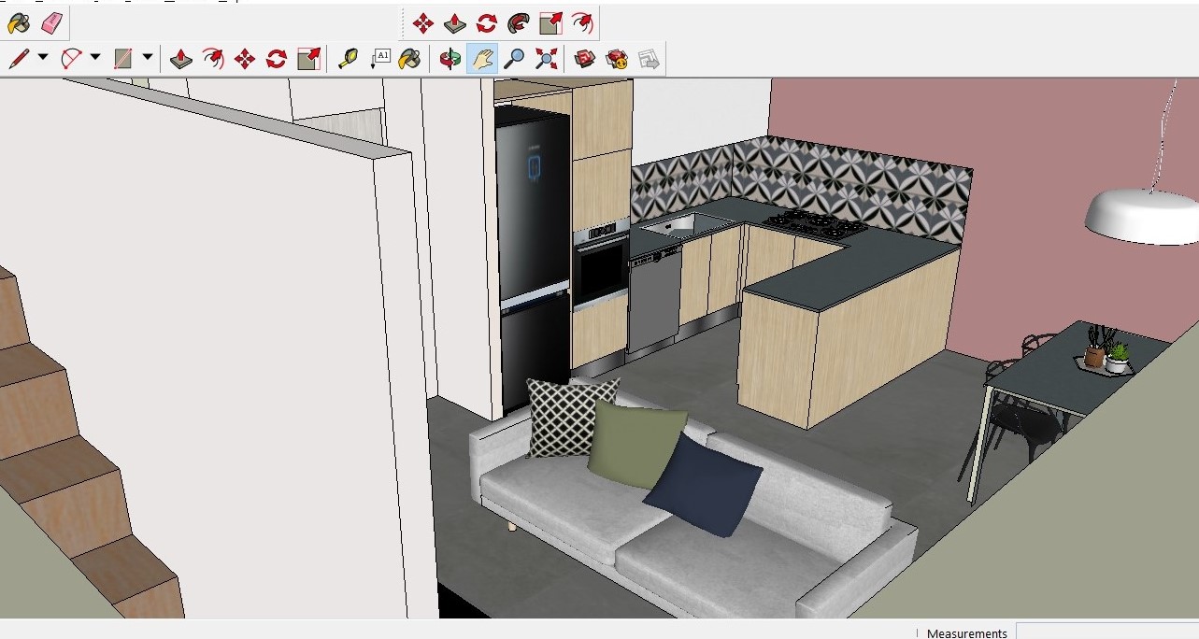Viewport: 1199px width, 639px height.
Task: Click the black-and-white patterned cushion
Action: coord(572,417)
